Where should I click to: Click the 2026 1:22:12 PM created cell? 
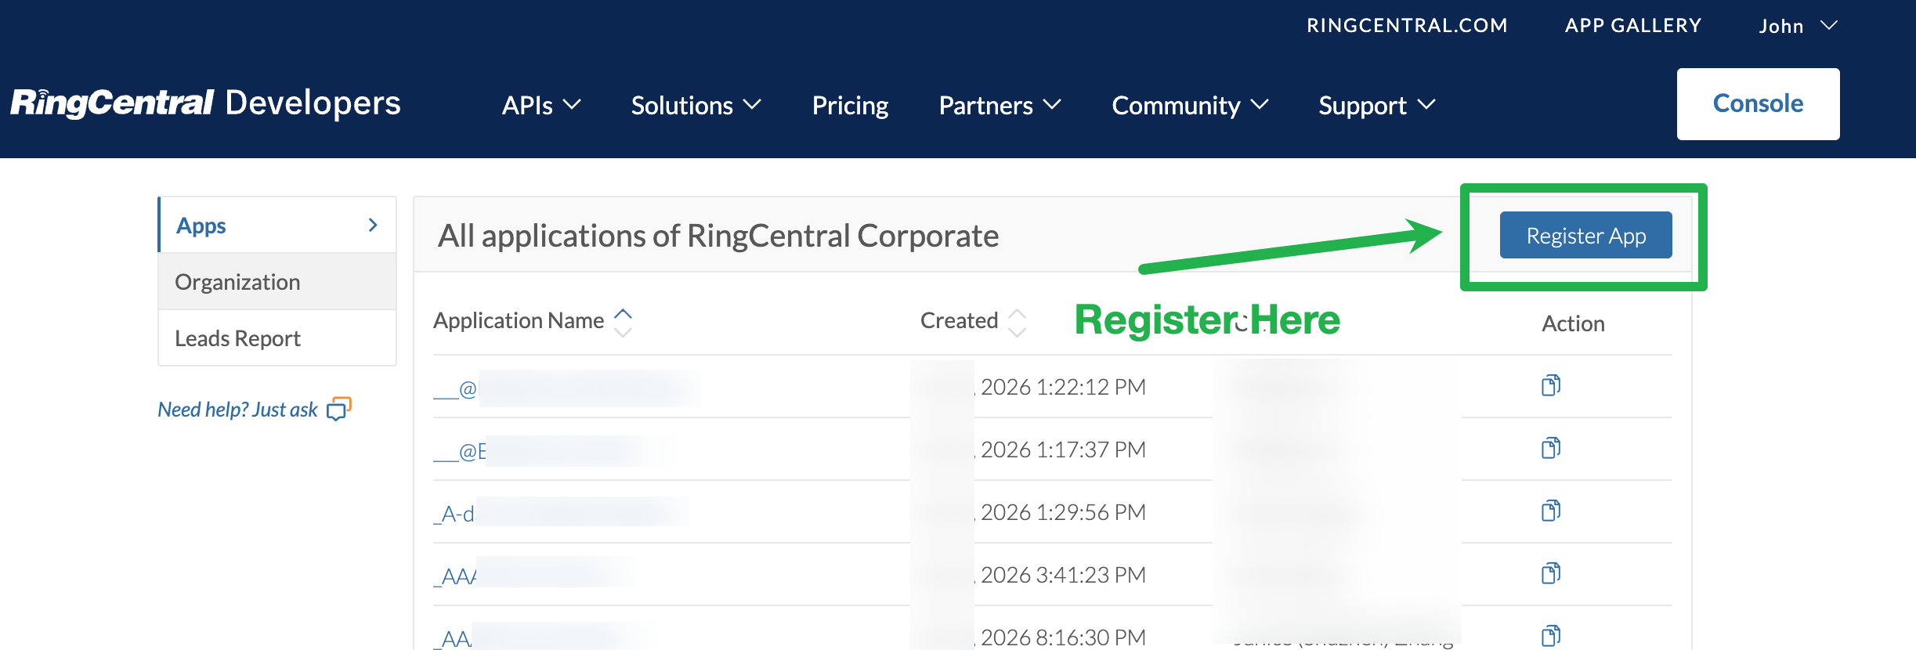[x=1062, y=387]
